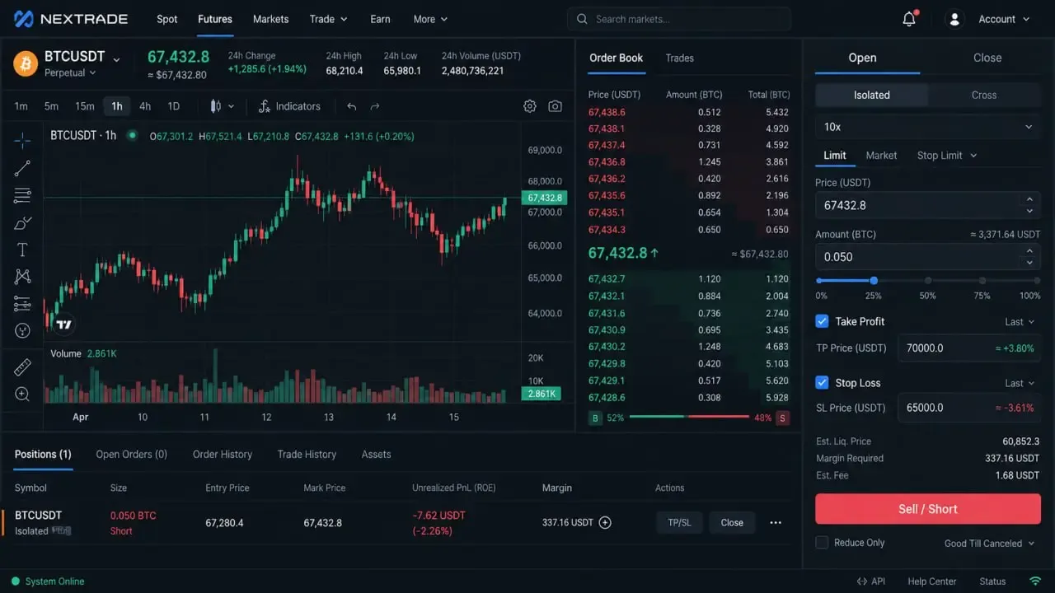This screenshot has height=593, width=1055.
Task: Open the notifications bell
Action: click(x=909, y=19)
